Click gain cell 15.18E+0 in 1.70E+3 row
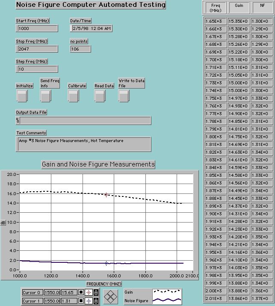The image size is (275, 306). tap(239, 60)
